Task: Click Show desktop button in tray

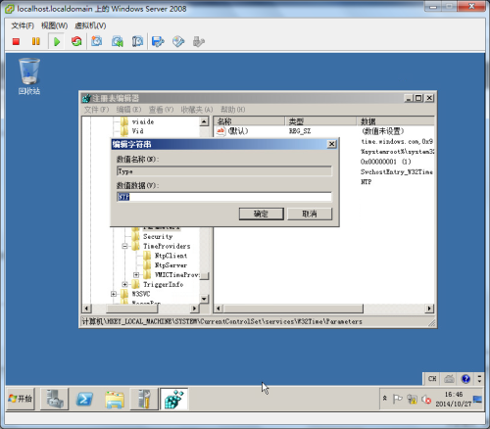Action: [478, 399]
